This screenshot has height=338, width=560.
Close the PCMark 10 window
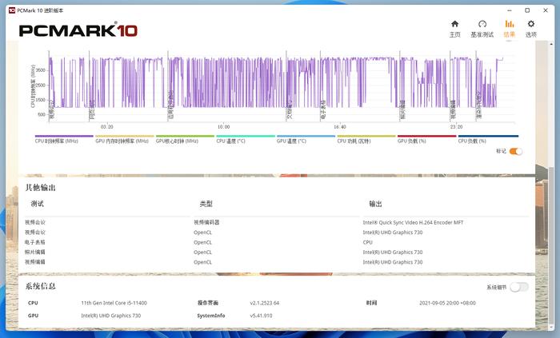pyautogui.click(x=546, y=10)
